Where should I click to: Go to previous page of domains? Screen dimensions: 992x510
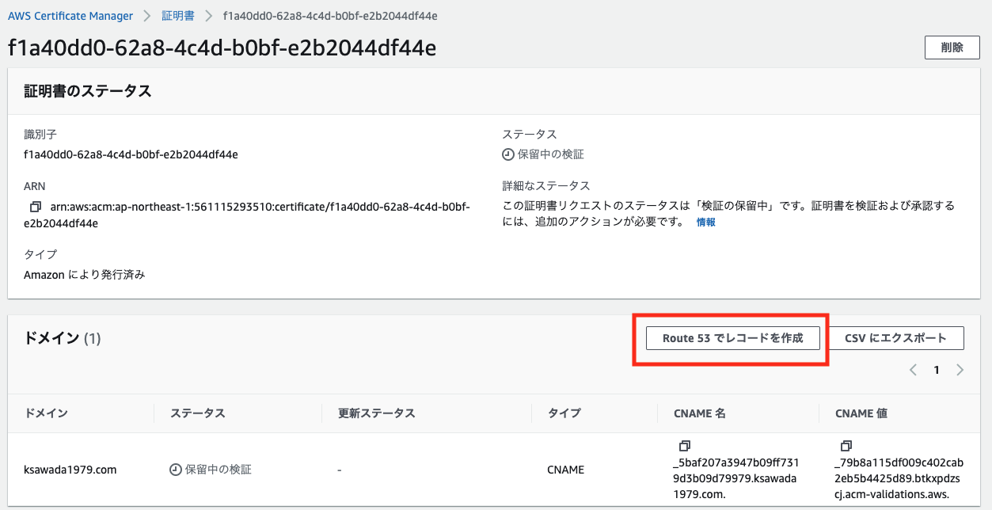[x=913, y=370]
